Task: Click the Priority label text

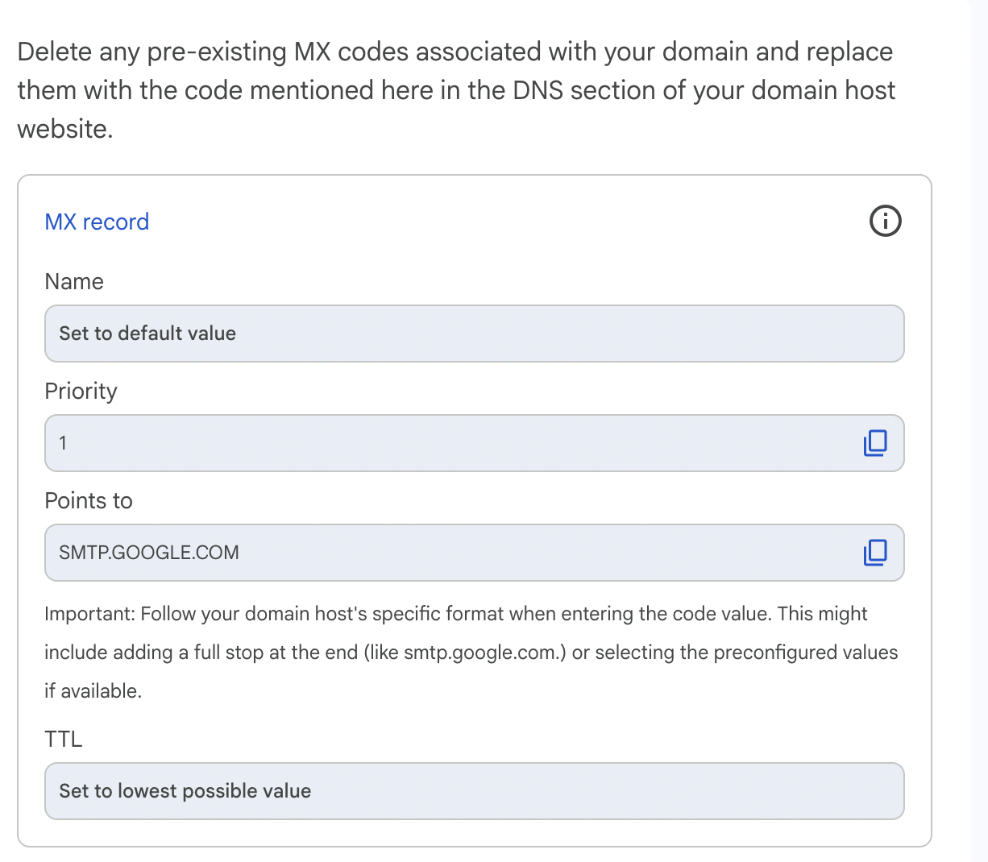Action: pos(81,391)
